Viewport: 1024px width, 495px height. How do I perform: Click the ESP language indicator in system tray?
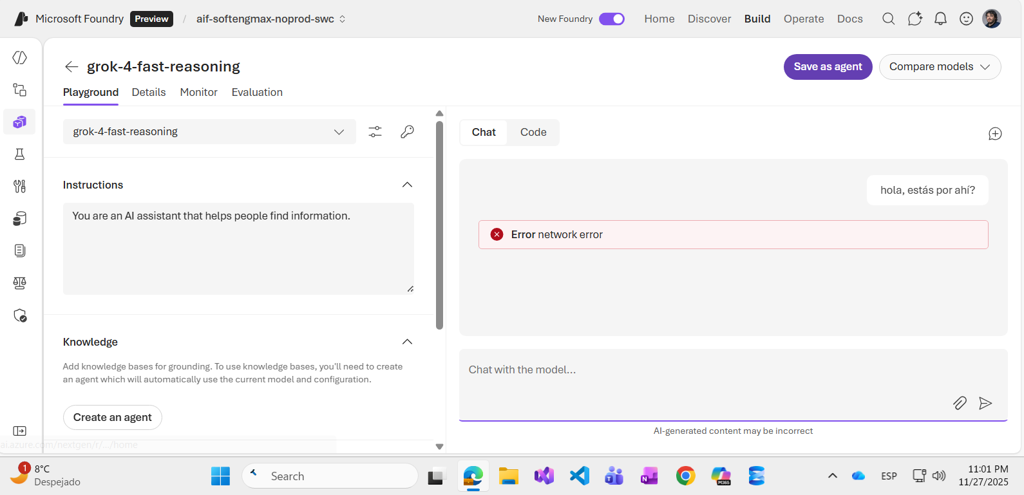pos(889,476)
